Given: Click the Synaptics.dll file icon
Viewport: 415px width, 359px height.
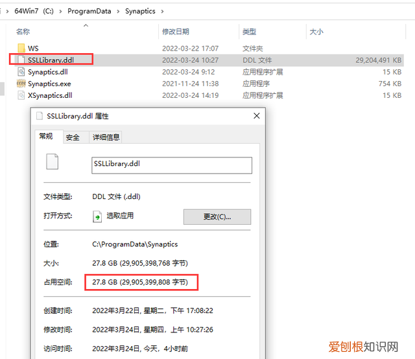Looking at the screenshot, I should coord(21,72).
